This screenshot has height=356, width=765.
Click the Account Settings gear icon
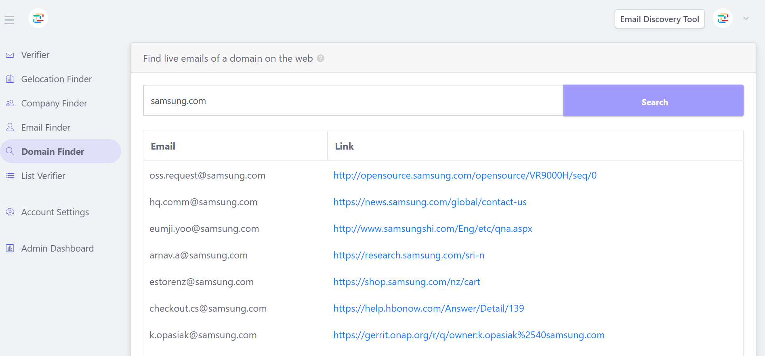[10, 212]
